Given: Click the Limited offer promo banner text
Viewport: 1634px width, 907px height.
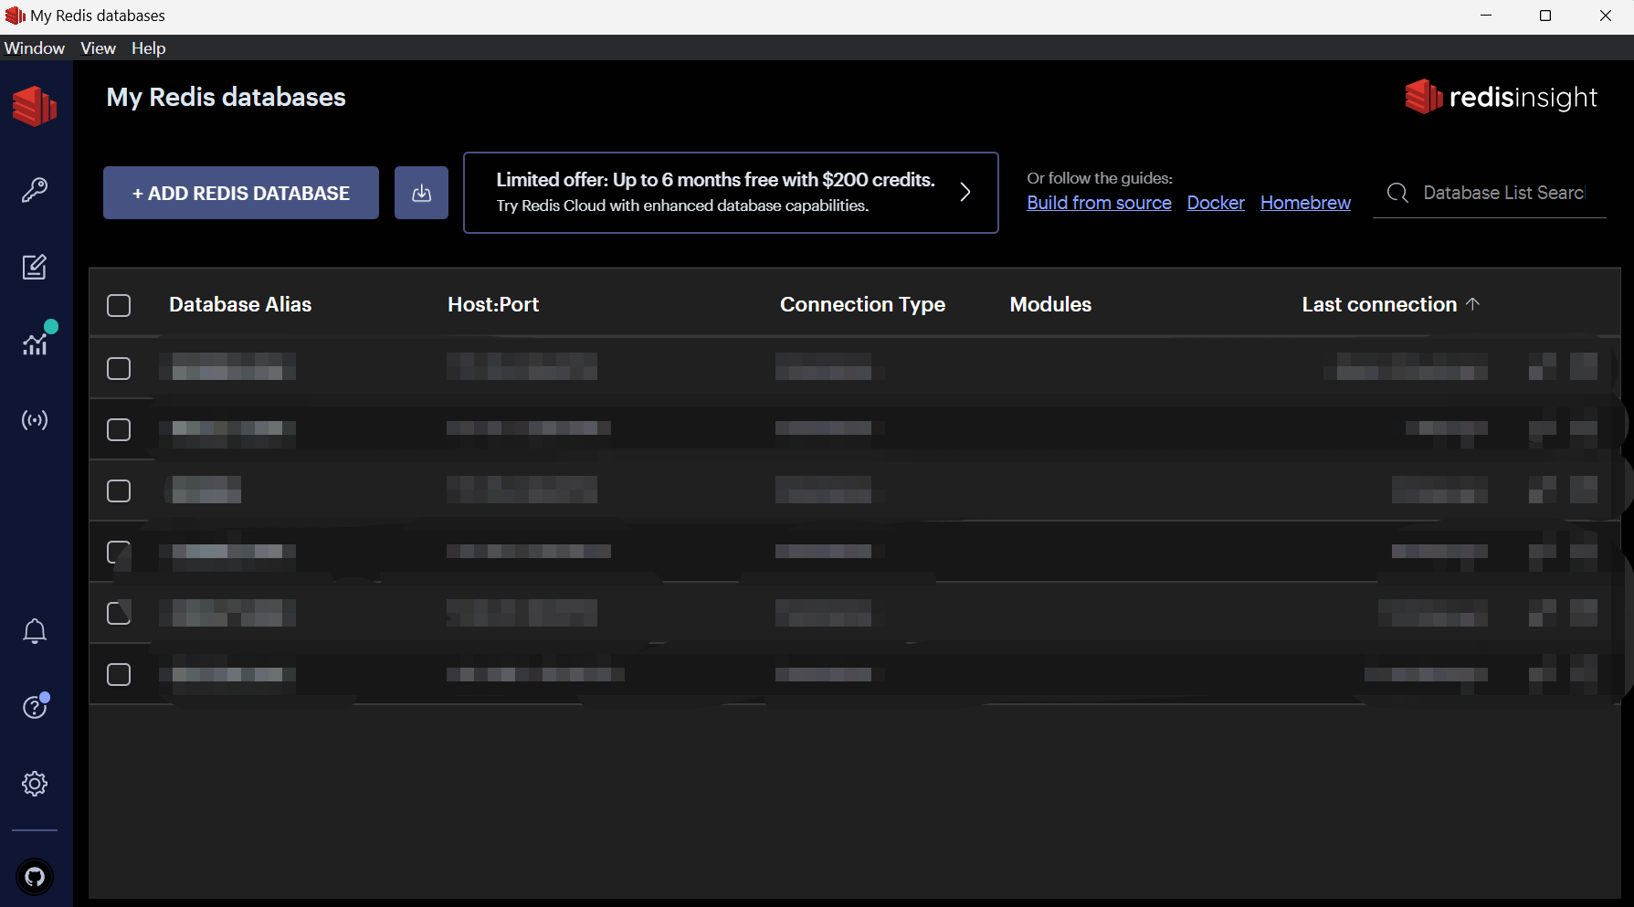Looking at the screenshot, I should [715, 180].
